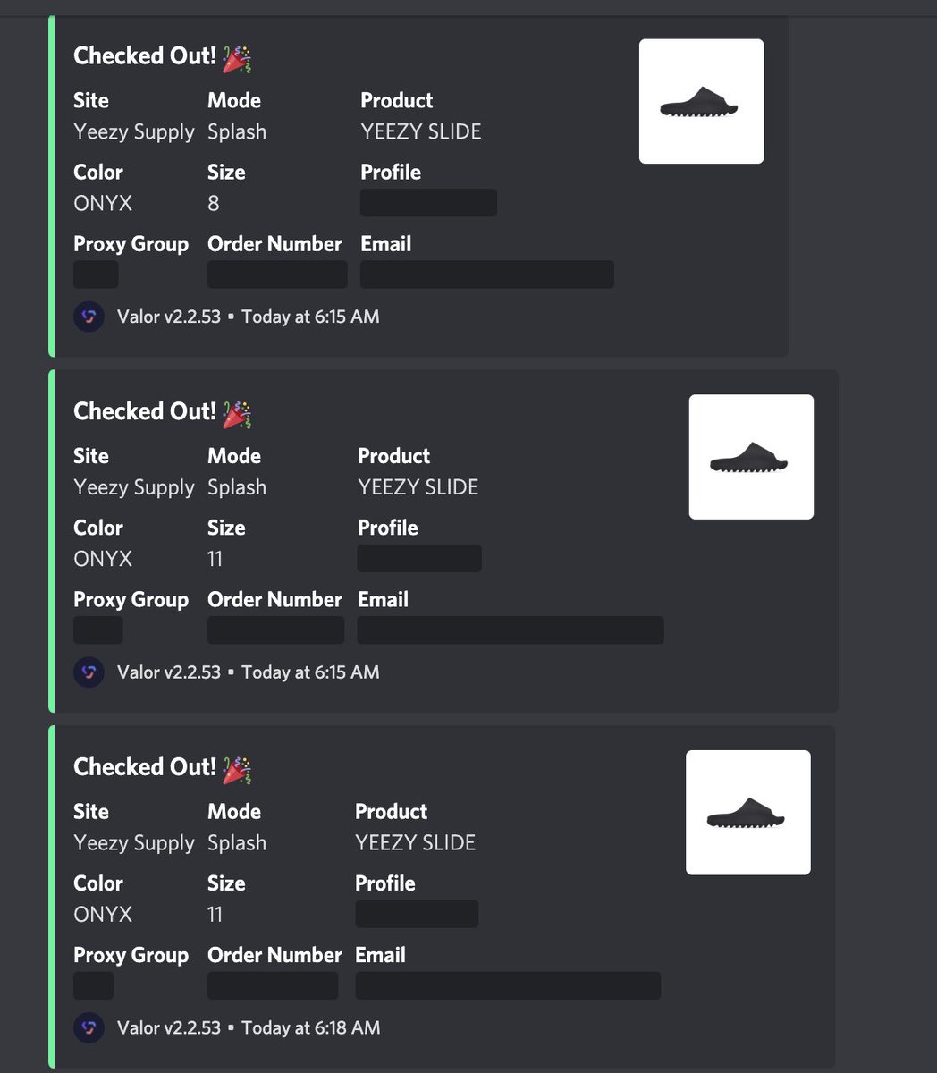Click 'ONYX' color in size 8 embed

[x=103, y=203]
